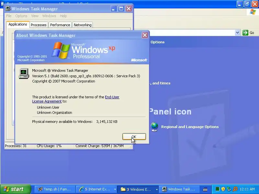This screenshot has width=259, height=194.
Task: Restore down the Explorer window behind
Action: click(247, 4)
